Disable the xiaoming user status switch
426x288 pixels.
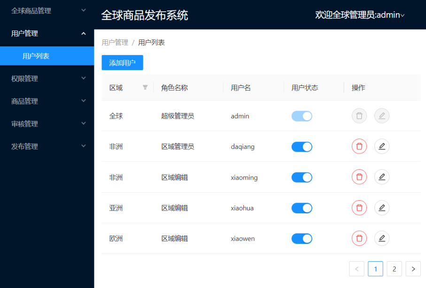point(302,177)
